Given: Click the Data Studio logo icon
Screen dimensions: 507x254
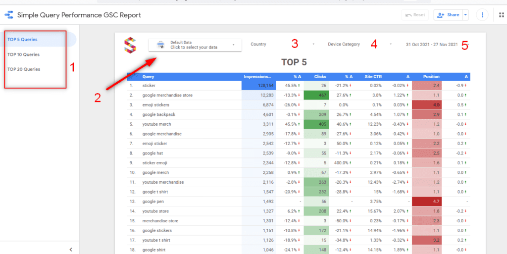Looking at the screenshot, I should point(9,15).
